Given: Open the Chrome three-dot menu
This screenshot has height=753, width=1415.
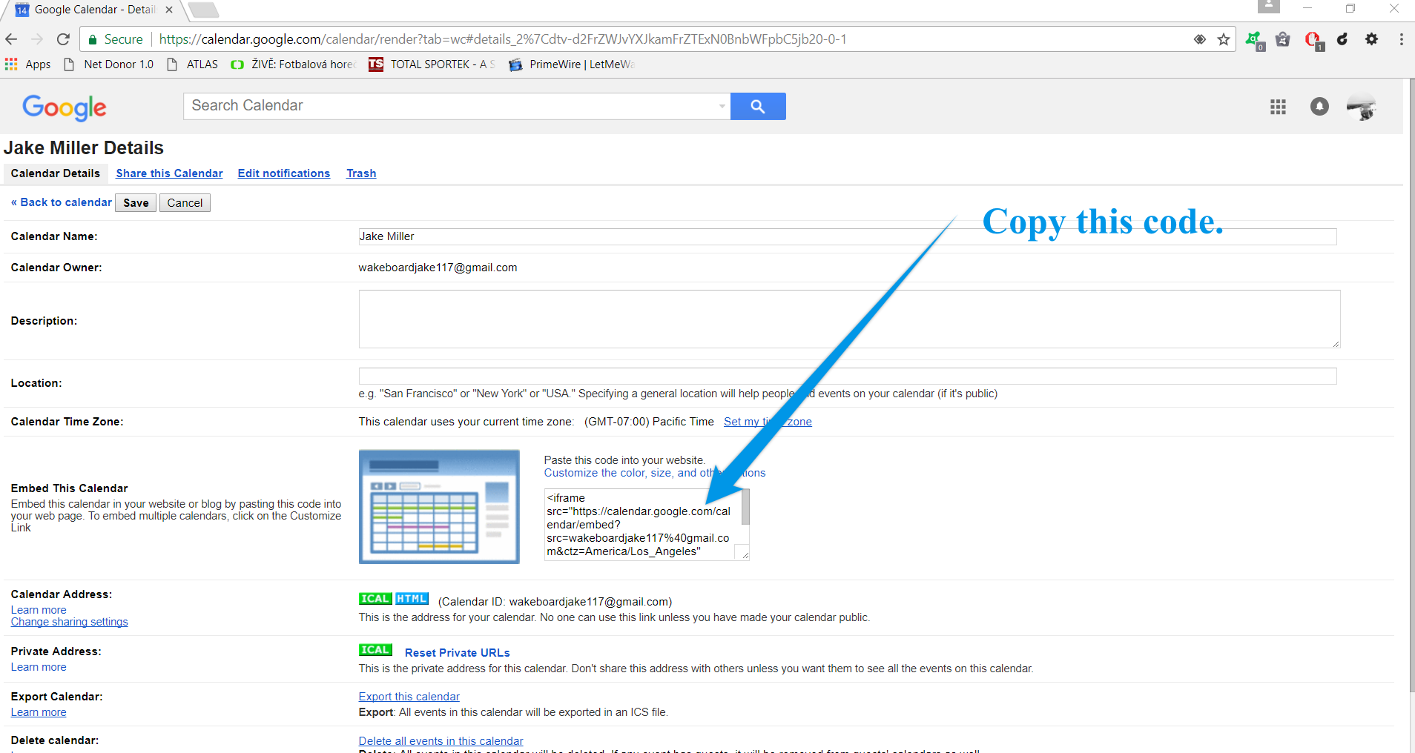Looking at the screenshot, I should pyautogui.click(x=1401, y=39).
